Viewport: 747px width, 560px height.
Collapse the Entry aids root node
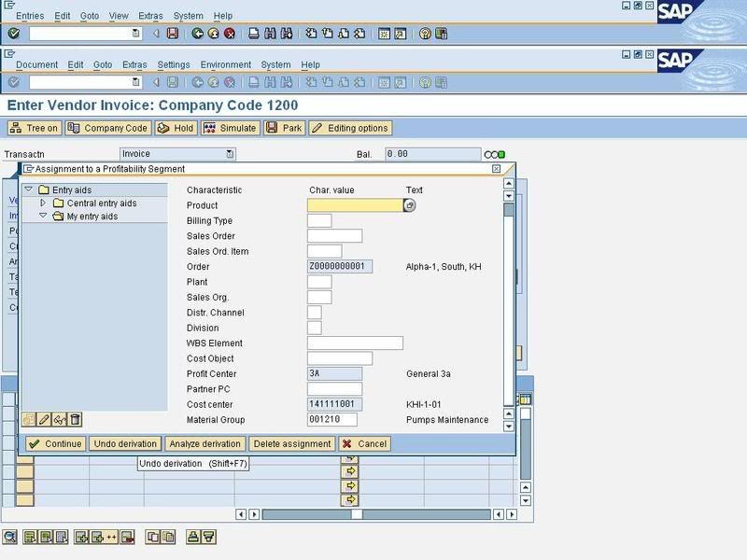pyautogui.click(x=28, y=190)
